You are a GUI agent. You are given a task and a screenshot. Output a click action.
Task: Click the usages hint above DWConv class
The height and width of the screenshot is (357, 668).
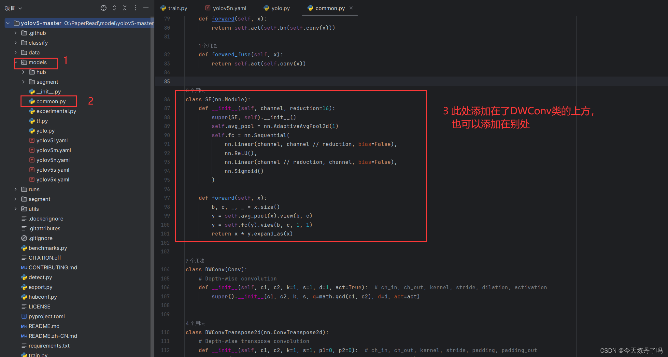click(x=195, y=261)
